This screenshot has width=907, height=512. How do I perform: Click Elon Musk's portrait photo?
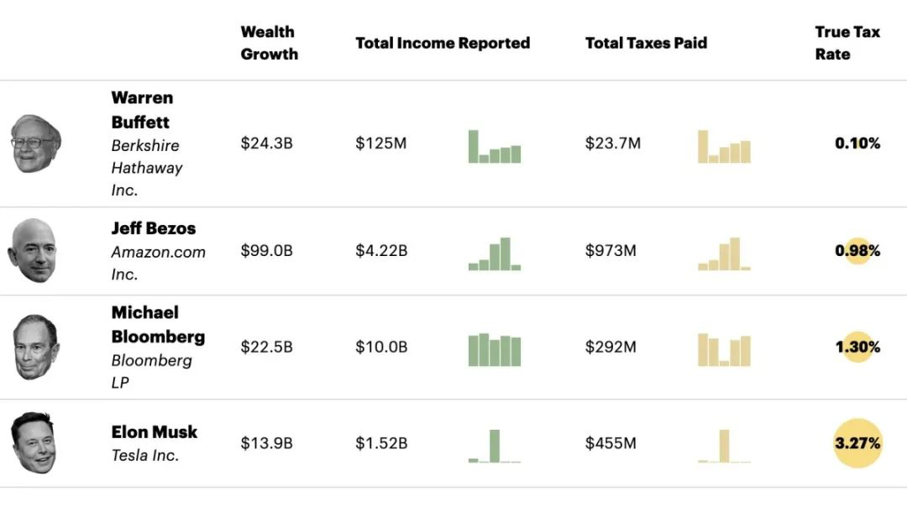pos(34,443)
